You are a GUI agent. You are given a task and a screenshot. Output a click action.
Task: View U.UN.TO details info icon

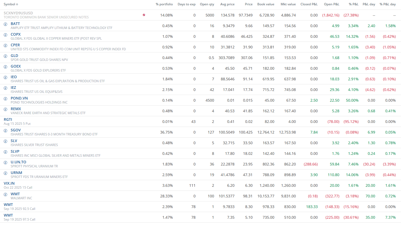5,163
